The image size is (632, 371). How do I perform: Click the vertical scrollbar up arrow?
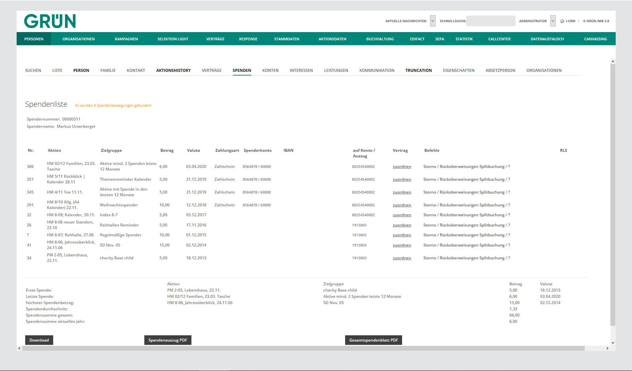(x=613, y=61)
